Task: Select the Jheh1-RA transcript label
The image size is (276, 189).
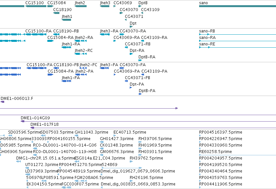Action: pyautogui.click(x=71, y=44)
